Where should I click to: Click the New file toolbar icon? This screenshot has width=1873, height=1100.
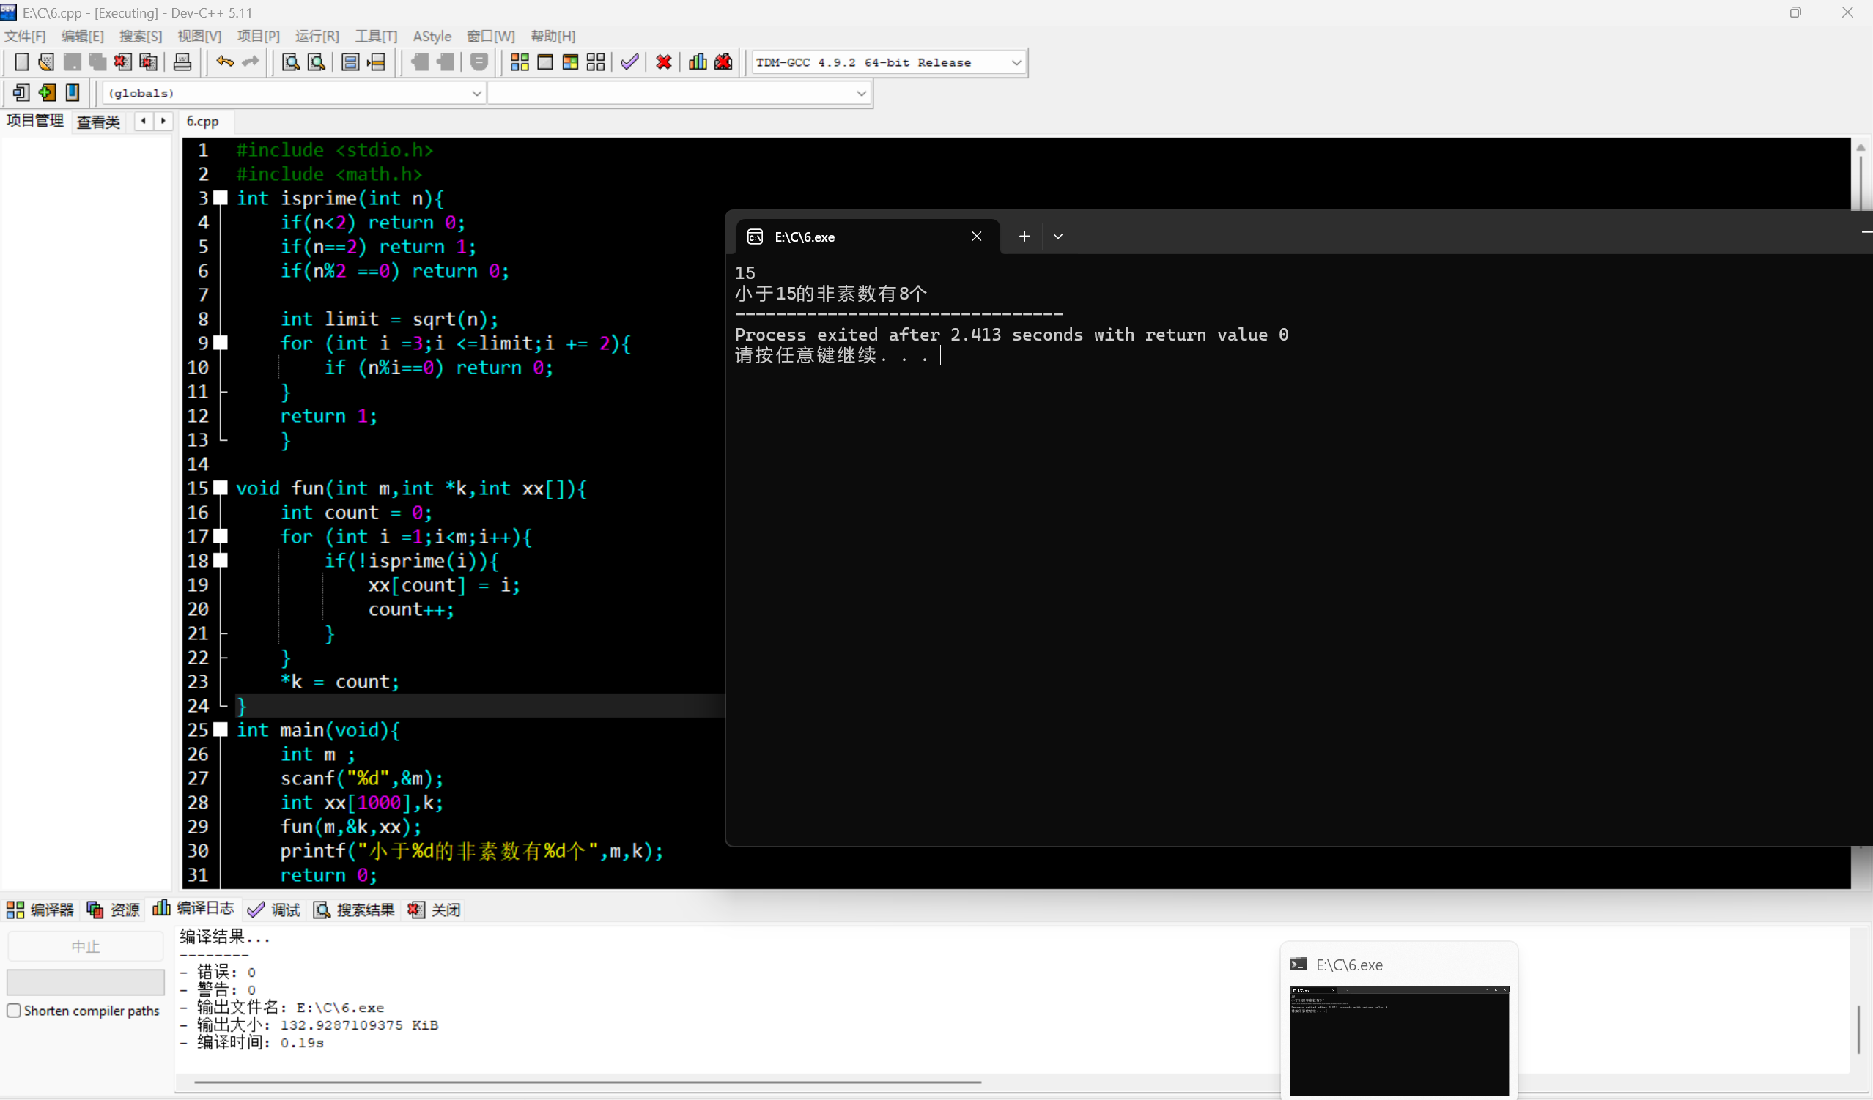[21, 62]
